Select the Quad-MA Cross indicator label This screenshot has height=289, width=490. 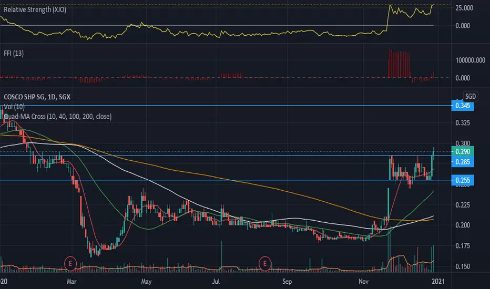(x=57, y=117)
